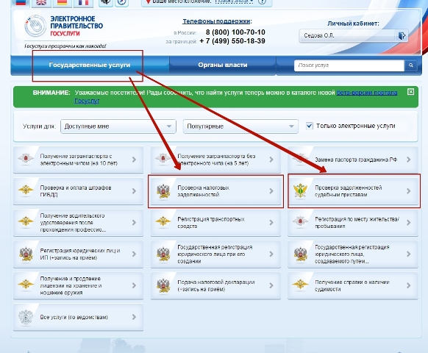Open Все услуги (по ведомствам) item
Viewport: 428px width, 353px height.
click(x=79, y=317)
